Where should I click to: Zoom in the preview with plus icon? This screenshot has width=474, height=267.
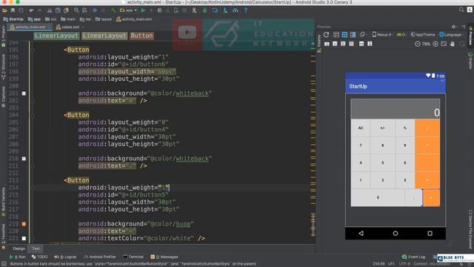pos(435,44)
